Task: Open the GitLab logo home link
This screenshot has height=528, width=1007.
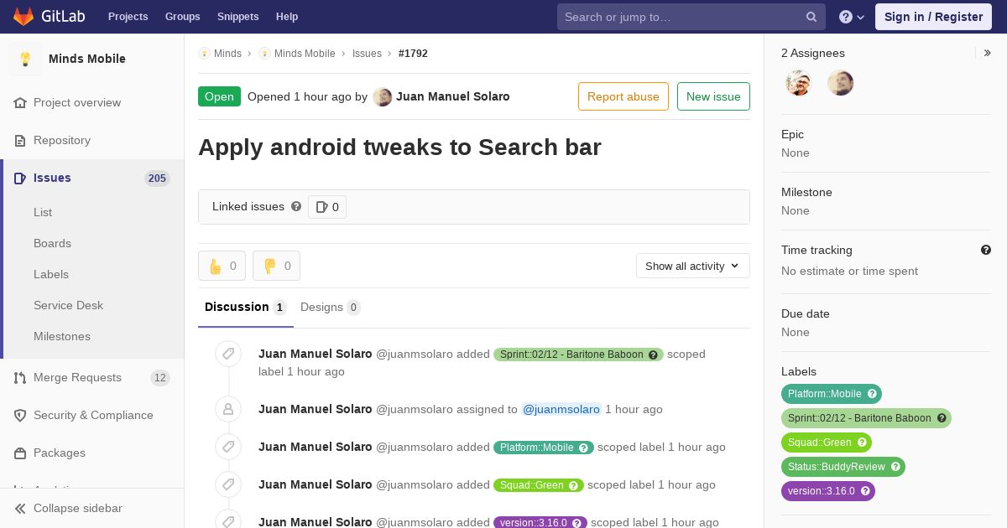Action: pyautogui.click(x=48, y=17)
